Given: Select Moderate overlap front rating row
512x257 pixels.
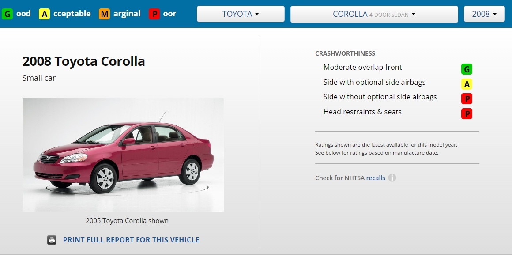Looking at the screenshot, I should [397, 68].
